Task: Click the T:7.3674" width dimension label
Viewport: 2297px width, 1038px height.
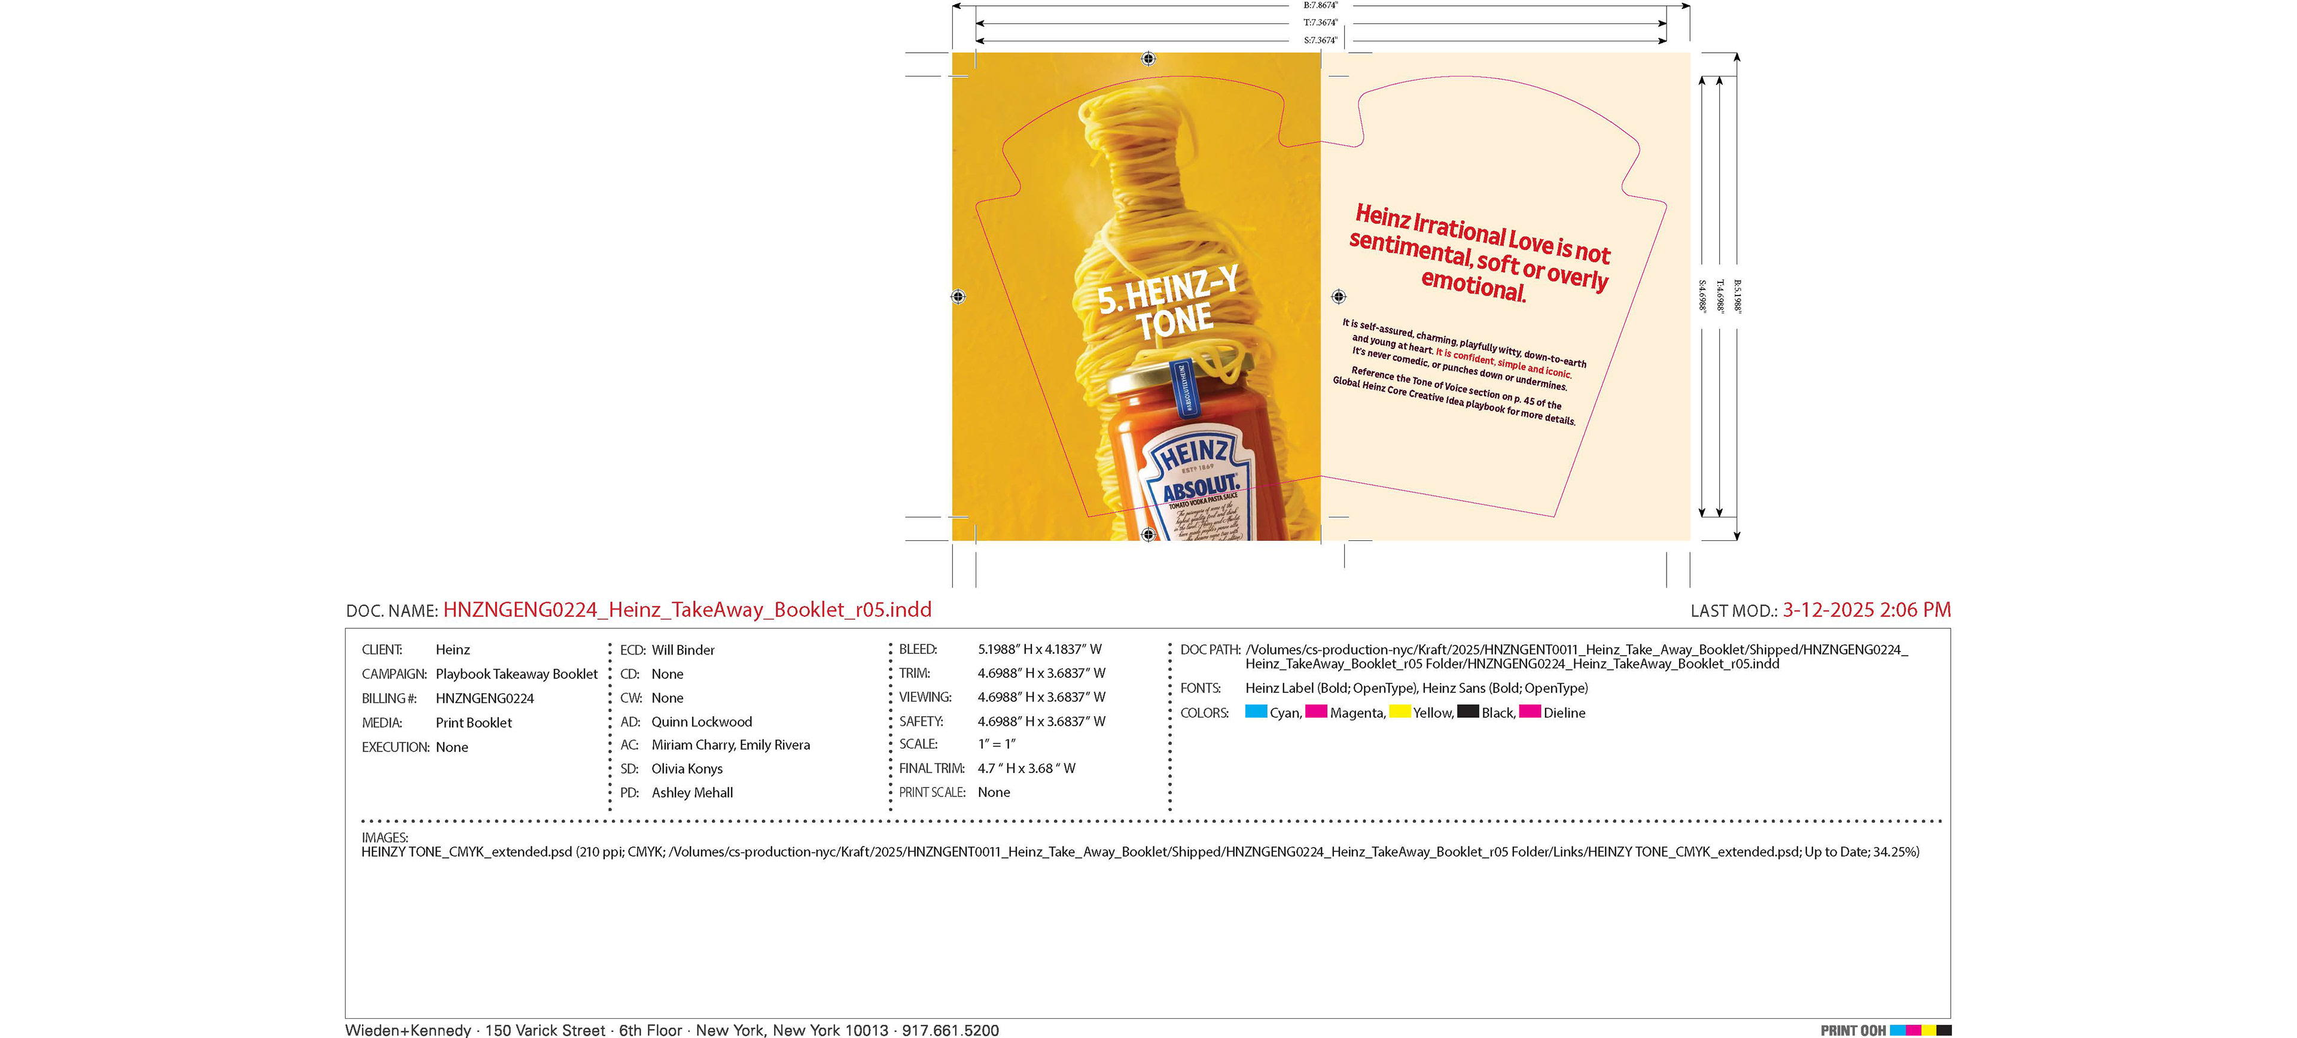Action: pyautogui.click(x=1321, y=22)
